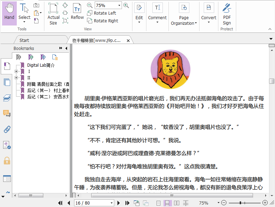Open the 75% zoom dropdown in ribbon
Image resolution: width=275 pixels, height=207 pixels.
119,6
